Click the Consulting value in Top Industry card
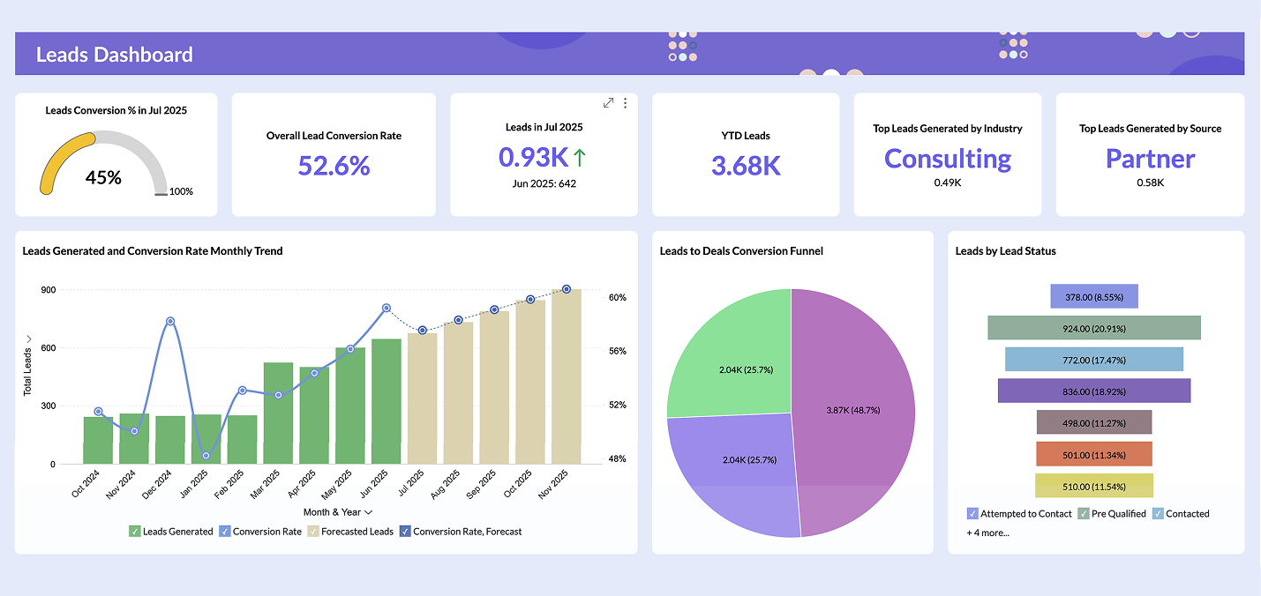 pyautogui.click(x=948, y=160)
